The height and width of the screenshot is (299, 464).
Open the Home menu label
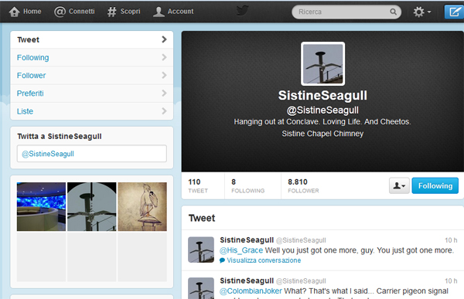click(x=32, y=12)
